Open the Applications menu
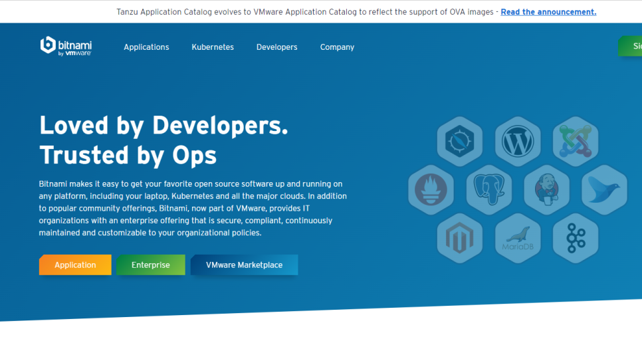This screenshot has width=642, height=341. point(146,47)
